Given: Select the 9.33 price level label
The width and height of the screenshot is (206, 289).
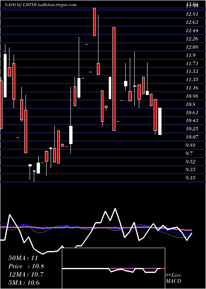Looking at the screenshot, I should [x=191, y=170].
